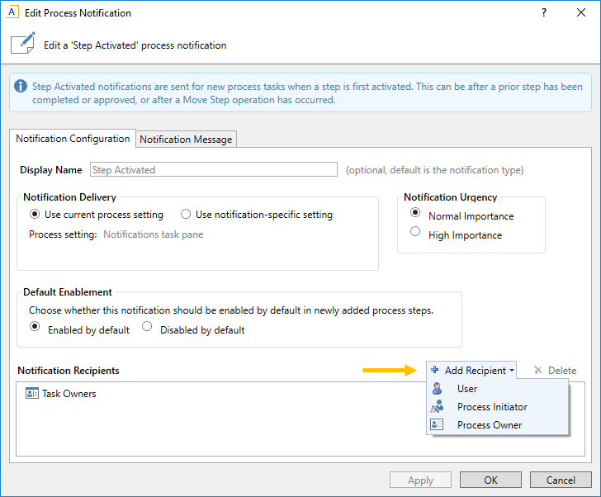Select Disabled by default option
Screen dimensions: 601x497
pos(147,328)
